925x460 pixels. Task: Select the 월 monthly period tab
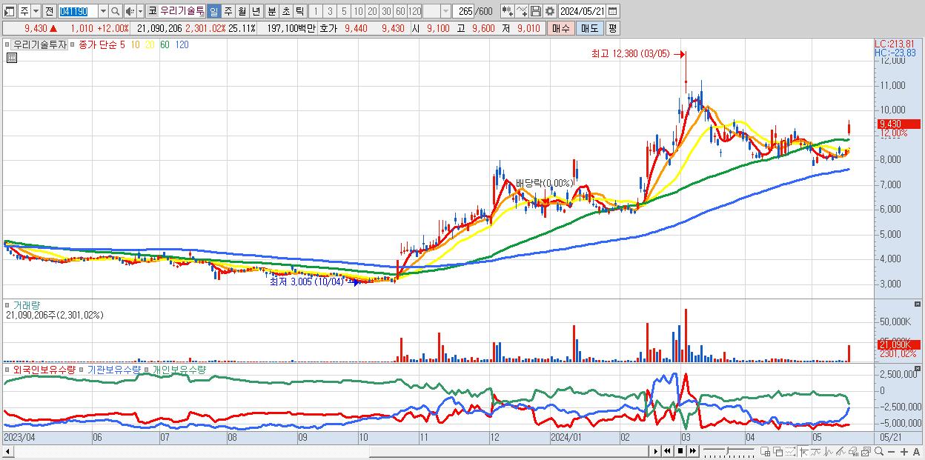click(242, 11)
